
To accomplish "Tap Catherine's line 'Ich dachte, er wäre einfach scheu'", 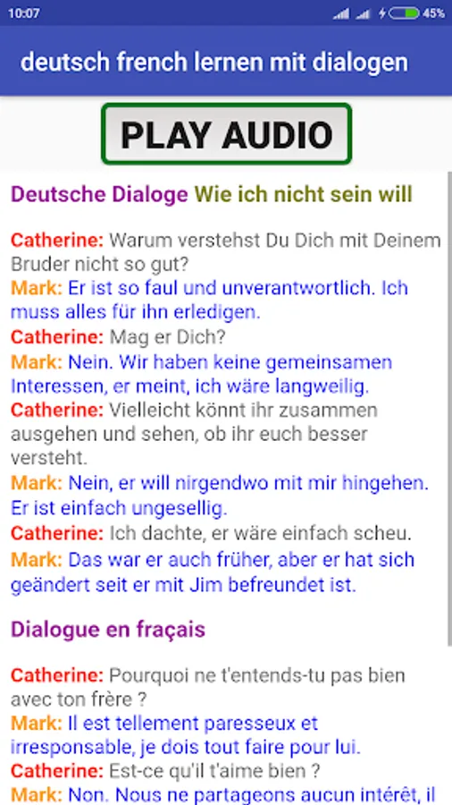I will coord(211,534).
